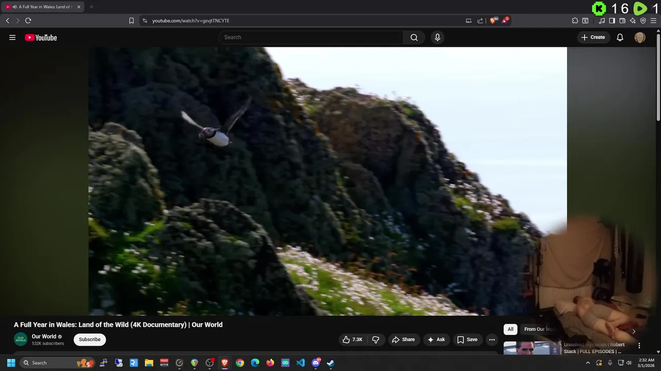
Task: Save video to a playlist
Action: [467, 340]
